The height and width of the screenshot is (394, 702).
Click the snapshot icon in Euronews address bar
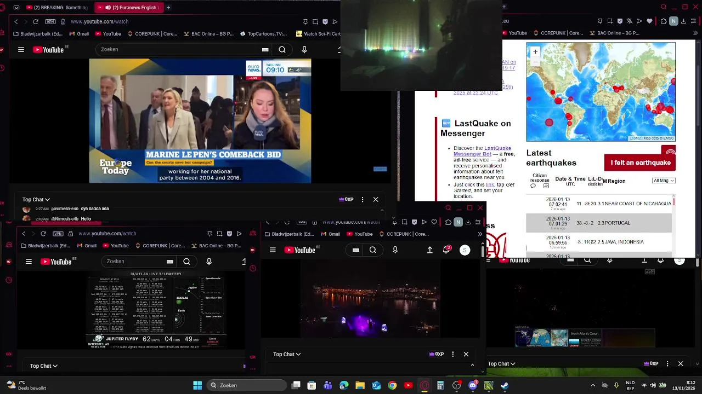click(315, 21)
